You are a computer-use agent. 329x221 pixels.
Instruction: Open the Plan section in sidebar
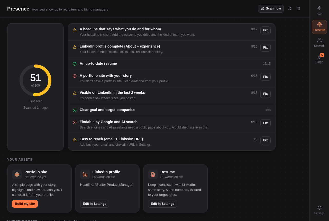pyautogui.click(x=319, y=11)
